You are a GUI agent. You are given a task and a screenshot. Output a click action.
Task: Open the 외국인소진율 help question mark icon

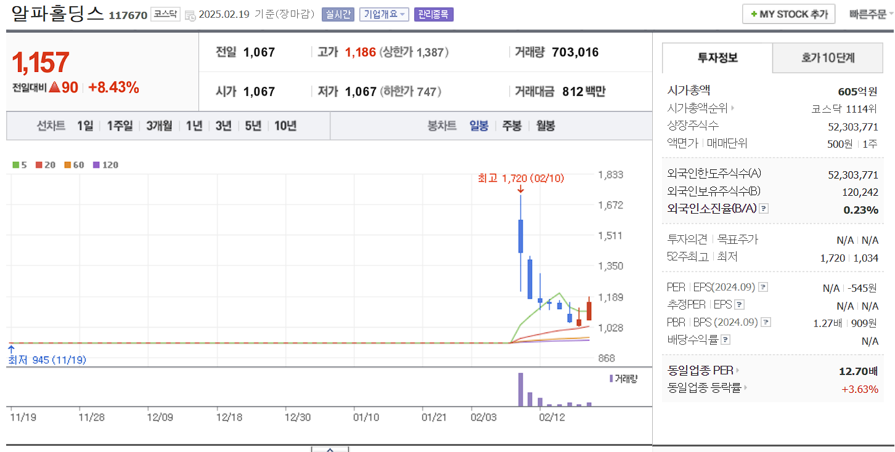764,208
